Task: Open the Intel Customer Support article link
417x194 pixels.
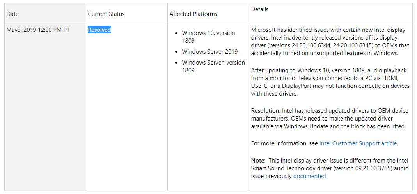Action: click(x=358, y=143)
